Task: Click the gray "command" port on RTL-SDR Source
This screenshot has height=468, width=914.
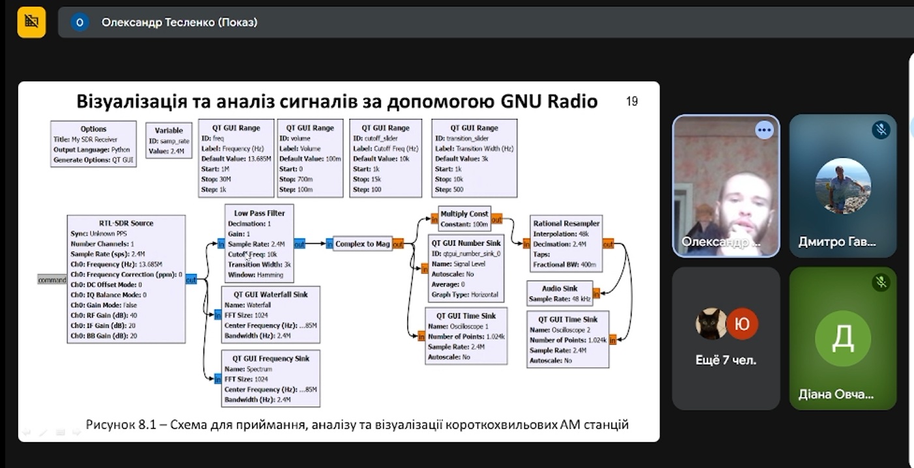Action: coord(52,280)
